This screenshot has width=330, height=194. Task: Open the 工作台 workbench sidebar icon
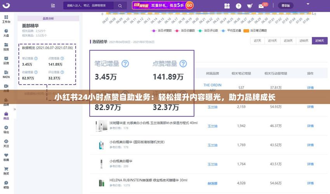(x=6, y=19)
